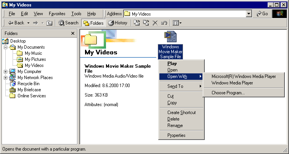
Task: Choose Create Shortcut from context menu
Action: click(x=181, y=113)
